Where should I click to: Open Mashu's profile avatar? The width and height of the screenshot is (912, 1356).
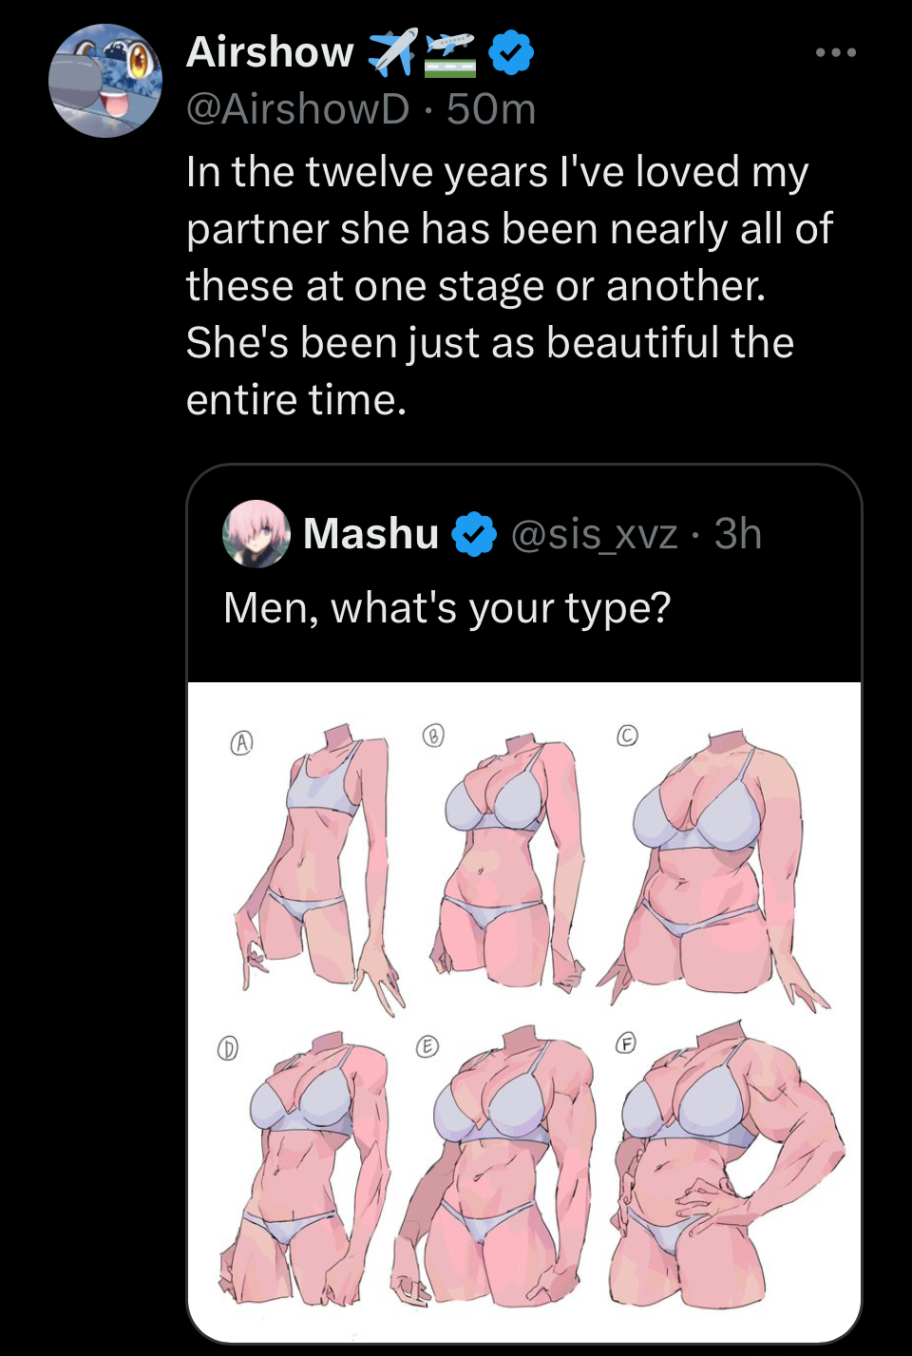coord(256,534)
